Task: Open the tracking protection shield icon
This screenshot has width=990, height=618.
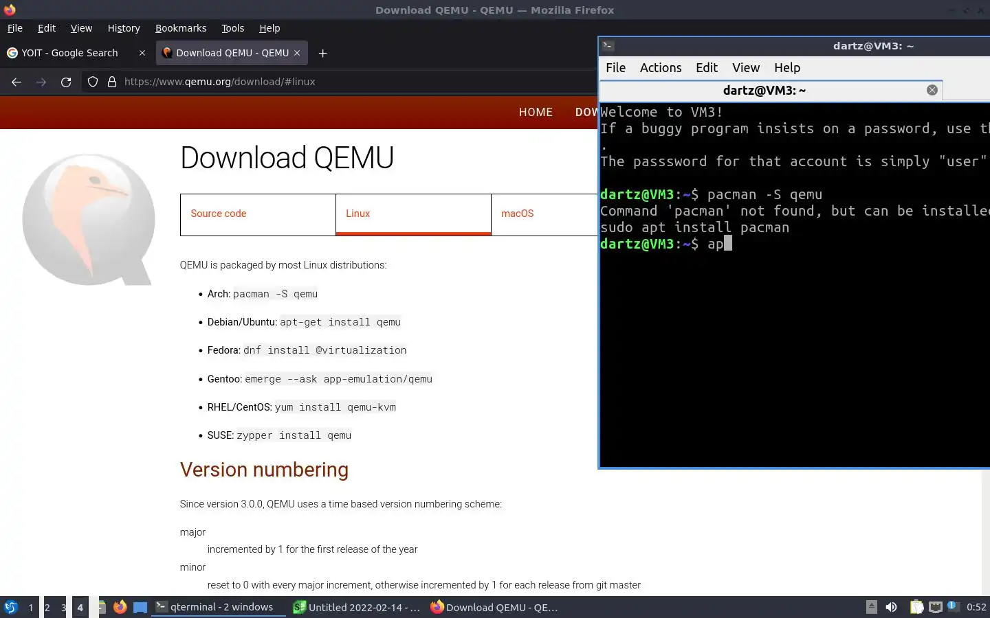Action: [93, 82]
